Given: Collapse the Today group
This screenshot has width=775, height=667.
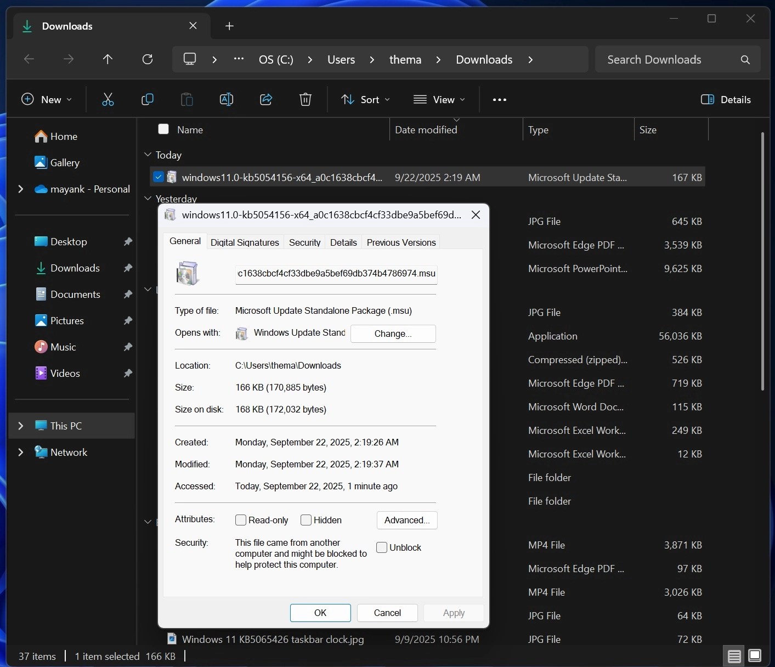Looking at the screenshot, I should click(x=147, y=155).
